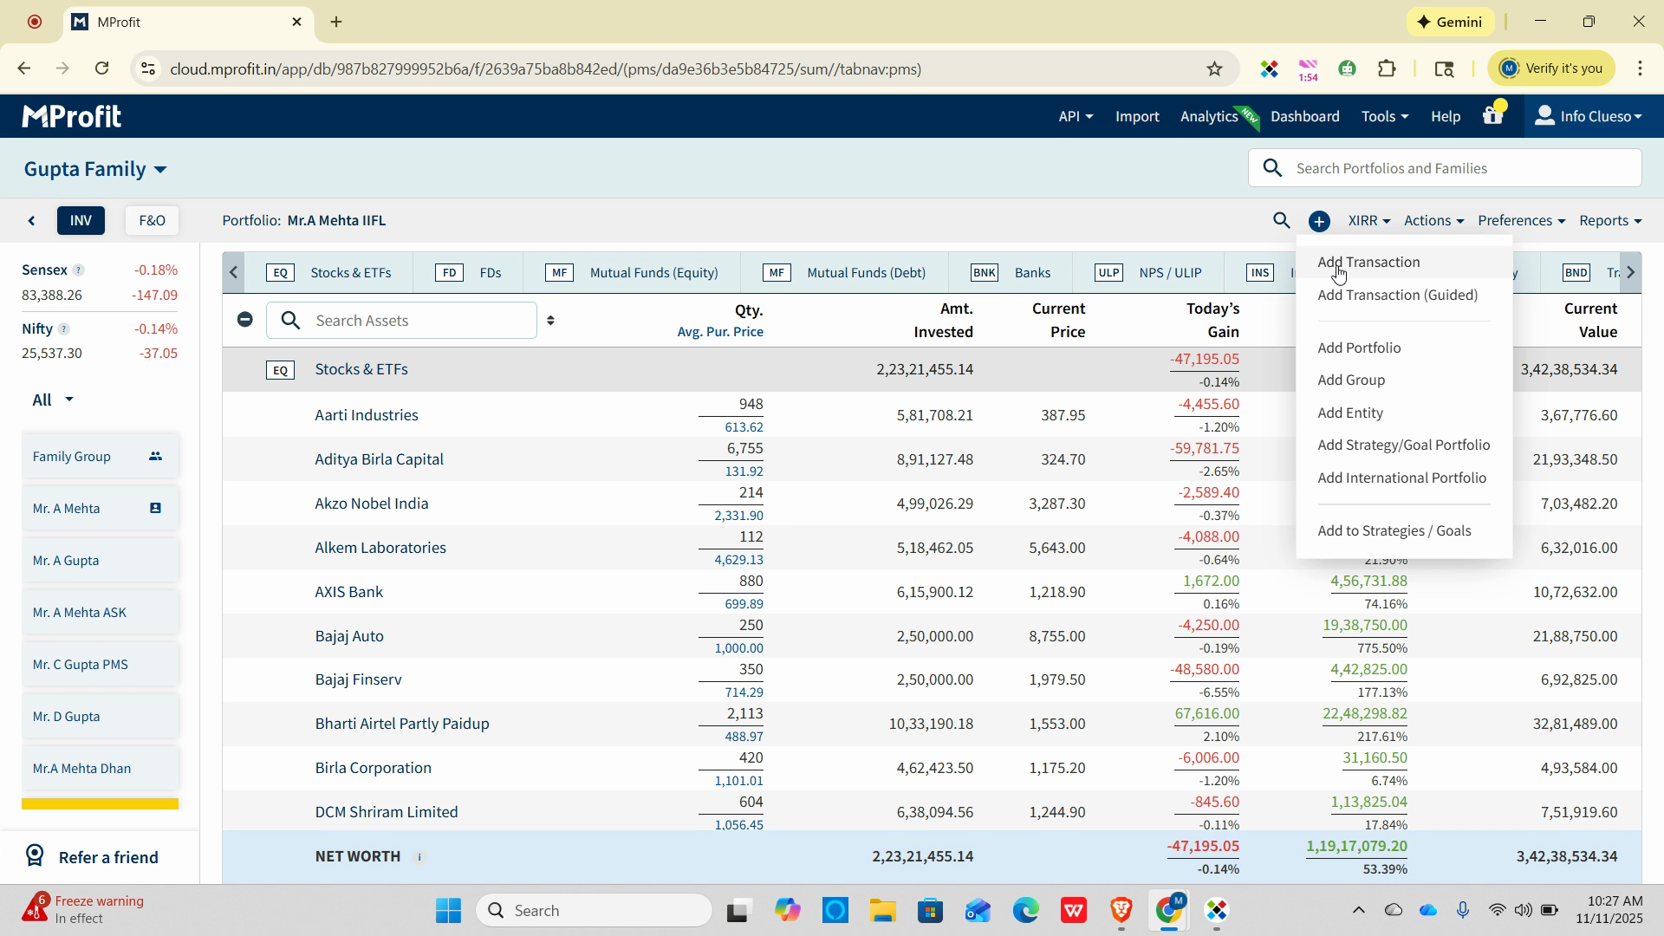Select Mr. C Gupta PMS portfolio
This screenshot has height=936, width=1664.
click(81, 665)
